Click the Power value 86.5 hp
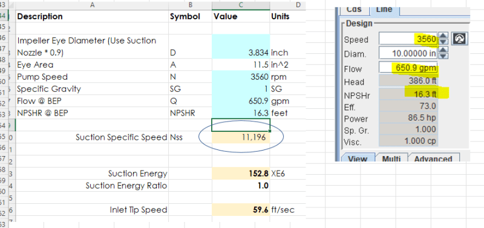This screenshot has height=228, width=484. click(408, 118)
